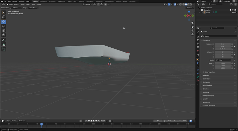Image resolution: width=238 pixels, height=131 pixels.
Task: Open the Modifiers properties tab
Action: point(198,63)
